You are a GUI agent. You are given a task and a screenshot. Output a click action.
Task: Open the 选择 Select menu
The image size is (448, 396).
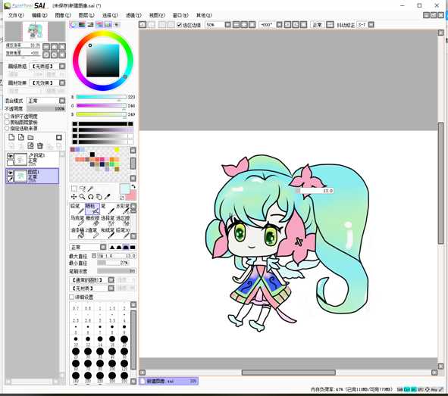pos(110,15)
